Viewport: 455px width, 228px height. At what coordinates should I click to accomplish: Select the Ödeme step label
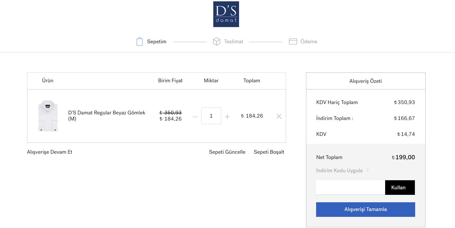click(309, 41)
